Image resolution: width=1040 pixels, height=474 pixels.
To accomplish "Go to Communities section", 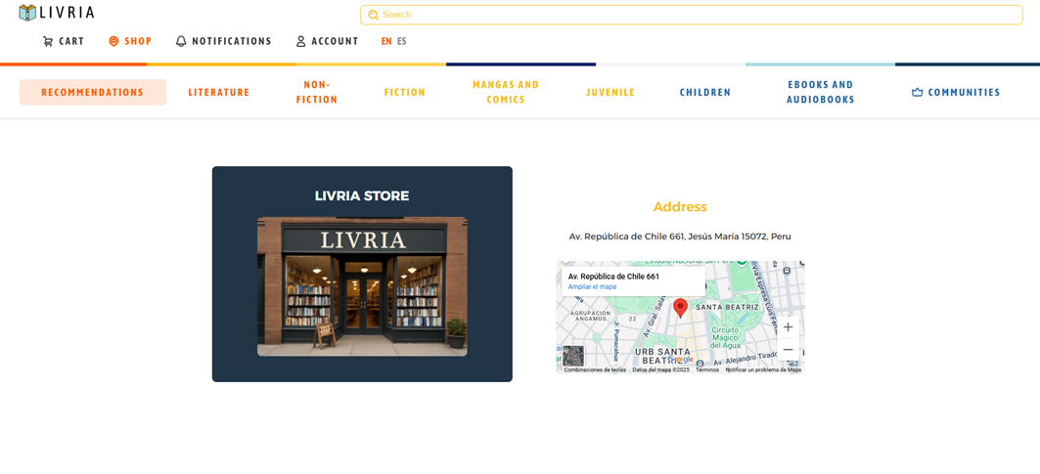I will click(956, 93).
